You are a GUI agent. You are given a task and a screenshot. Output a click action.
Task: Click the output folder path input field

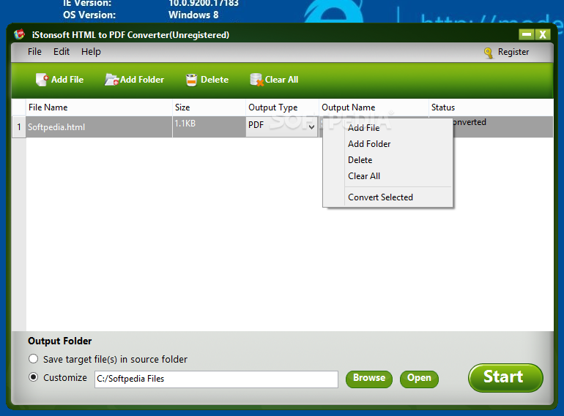pos(216,379)
